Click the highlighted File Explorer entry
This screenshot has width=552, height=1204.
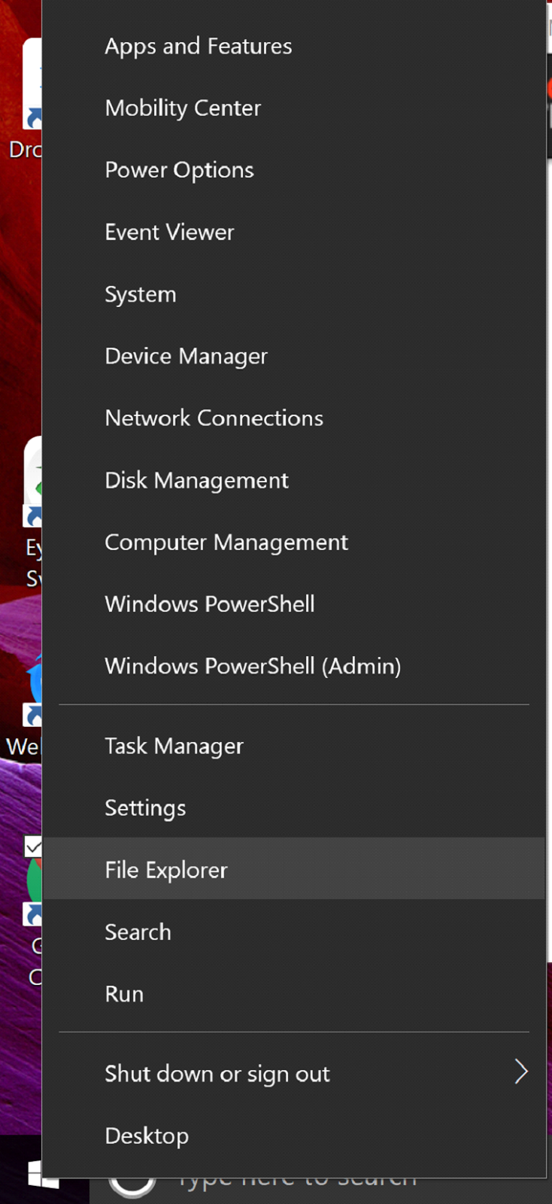[x=294, y=869]
